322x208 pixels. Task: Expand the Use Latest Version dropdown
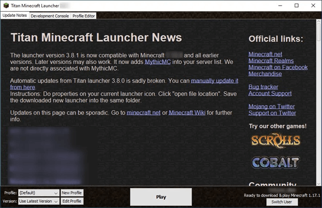point(39,201)
